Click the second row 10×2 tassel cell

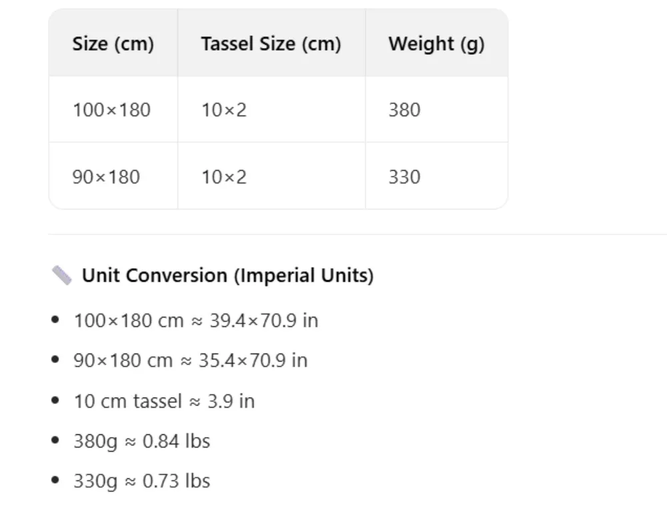tap(271, 176)
